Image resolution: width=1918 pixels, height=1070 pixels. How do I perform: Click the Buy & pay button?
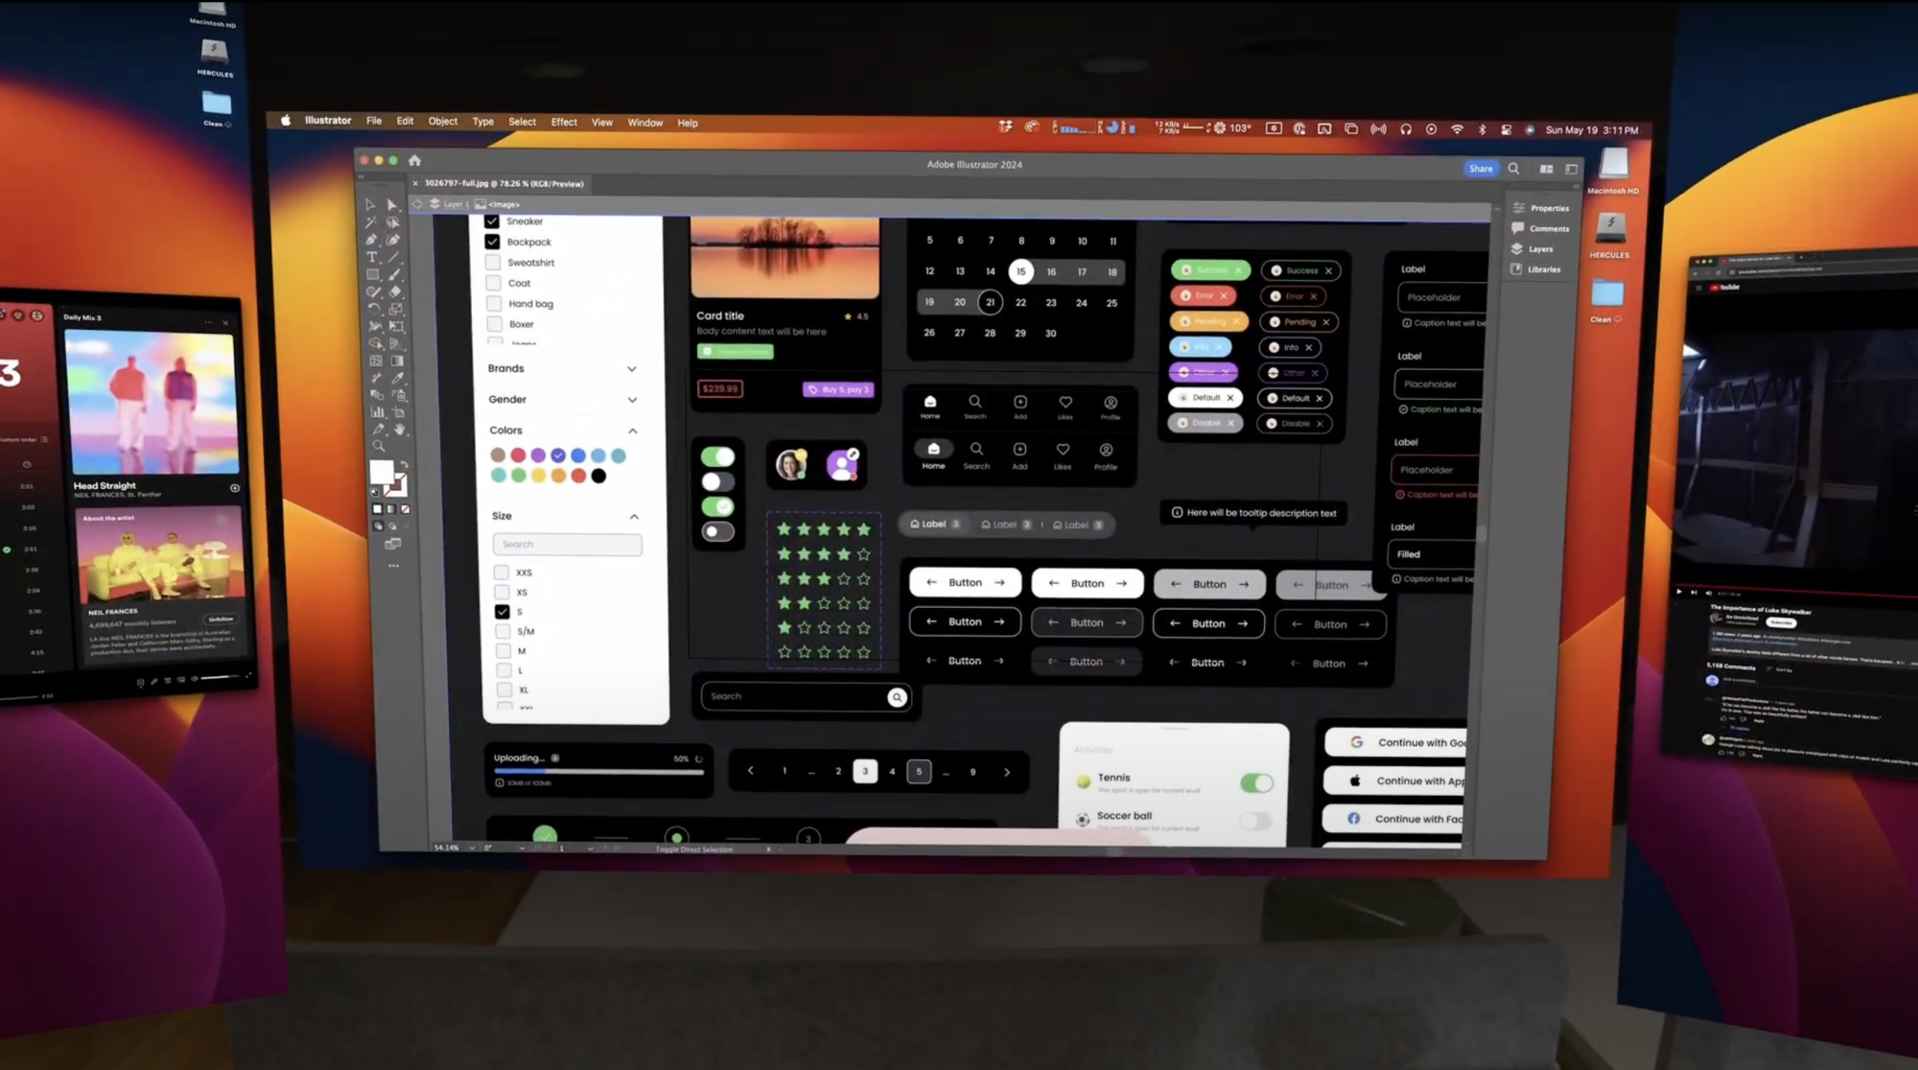(x=840, y=388)
